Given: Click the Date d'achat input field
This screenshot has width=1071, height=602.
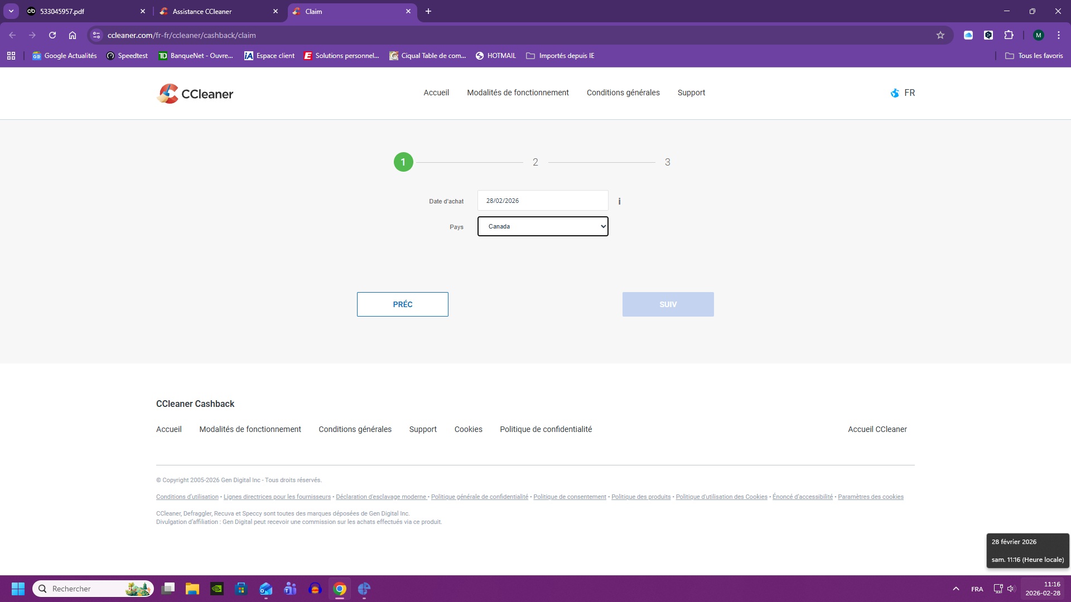Looking at the screenshot, I should tap(542, 201).
